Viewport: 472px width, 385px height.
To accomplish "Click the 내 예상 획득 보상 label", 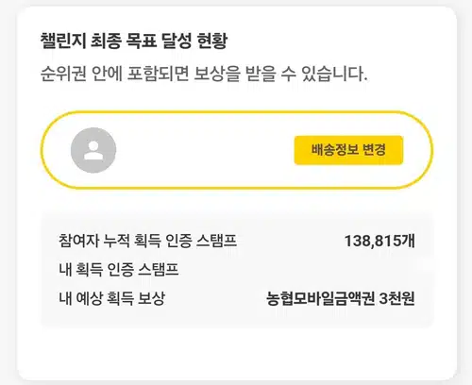I will click(111, 298).
